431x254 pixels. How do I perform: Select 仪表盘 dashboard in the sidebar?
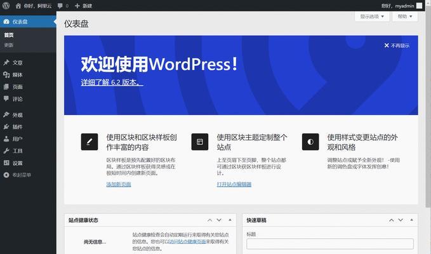(28, 22)
